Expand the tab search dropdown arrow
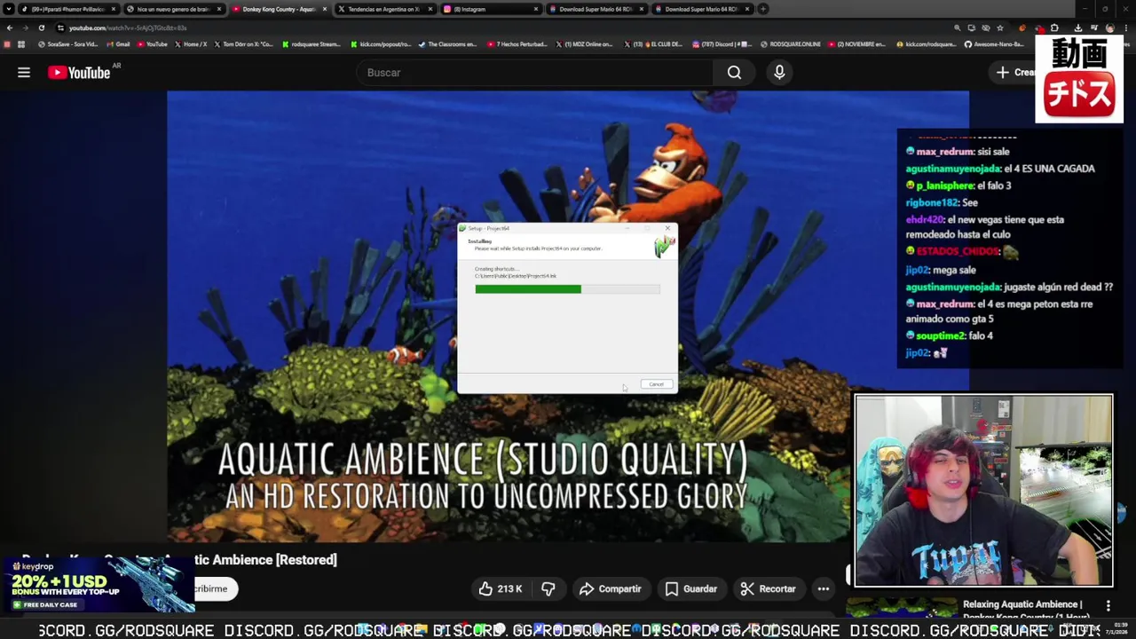Screen dimensions: 1136x639 tap(10, 9)
